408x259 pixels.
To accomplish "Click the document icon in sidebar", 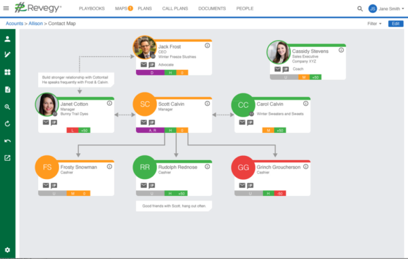I will (7, 89).
